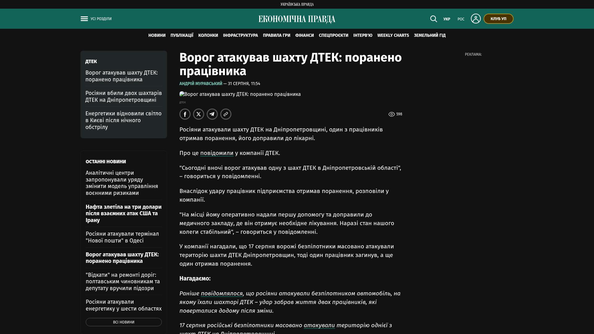Open the Правила гри section
This screenshot has height=334, width=594.
click(277, 36)
